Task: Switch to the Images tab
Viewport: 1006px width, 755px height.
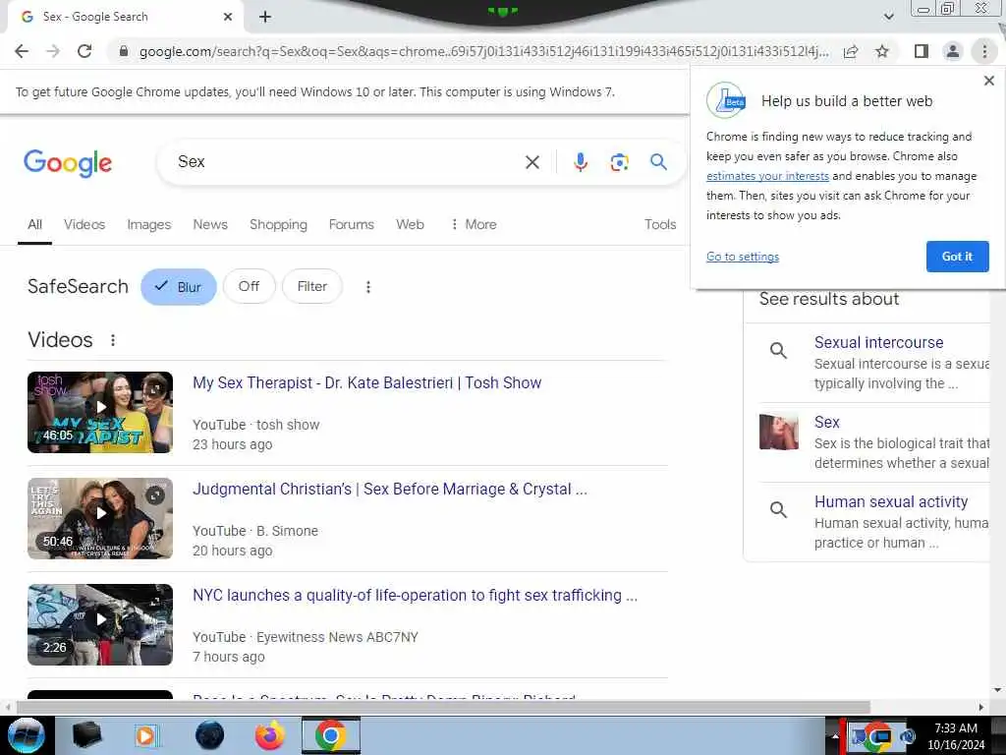Action: coord(149,225)
